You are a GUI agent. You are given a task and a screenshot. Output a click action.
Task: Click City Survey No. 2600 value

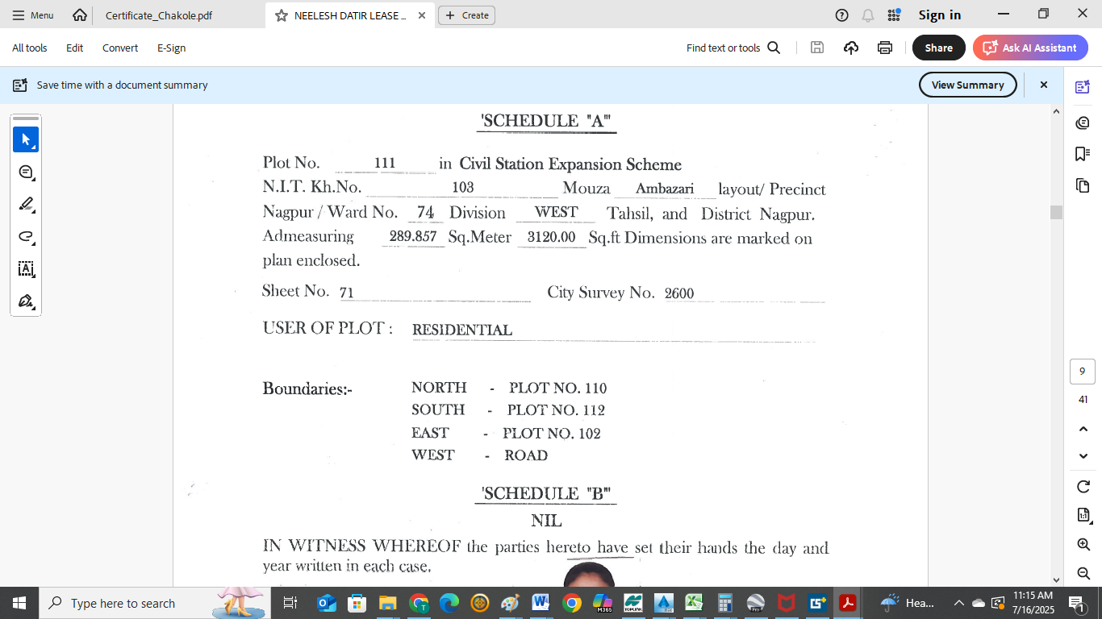tap(679, 293)
